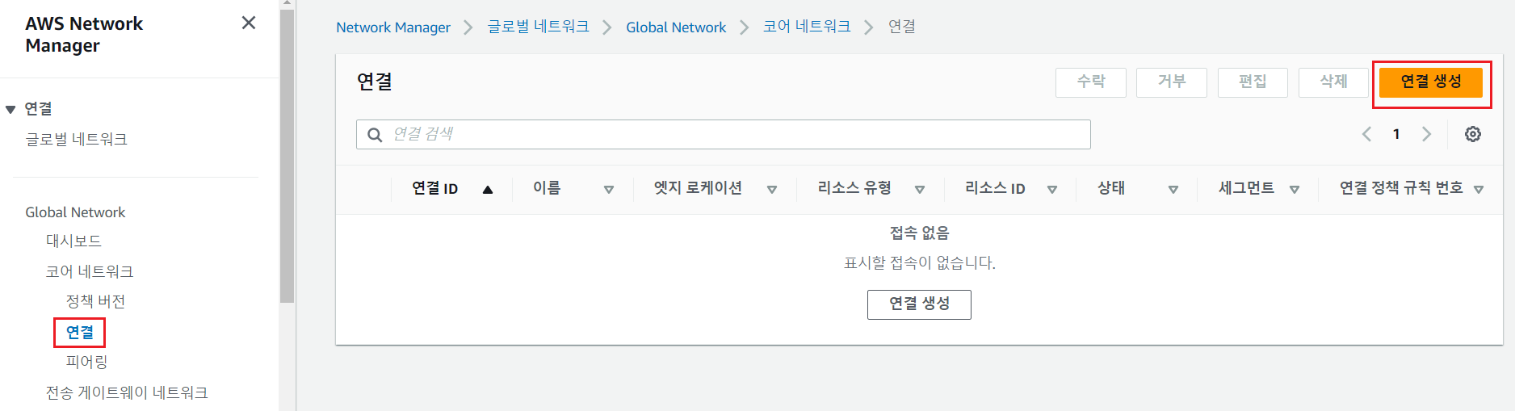
Task: Click the 거부 button
Action: point(1172,82)
